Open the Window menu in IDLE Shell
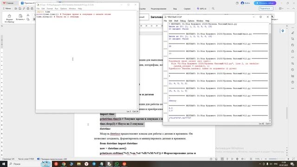 pos(200,21)
